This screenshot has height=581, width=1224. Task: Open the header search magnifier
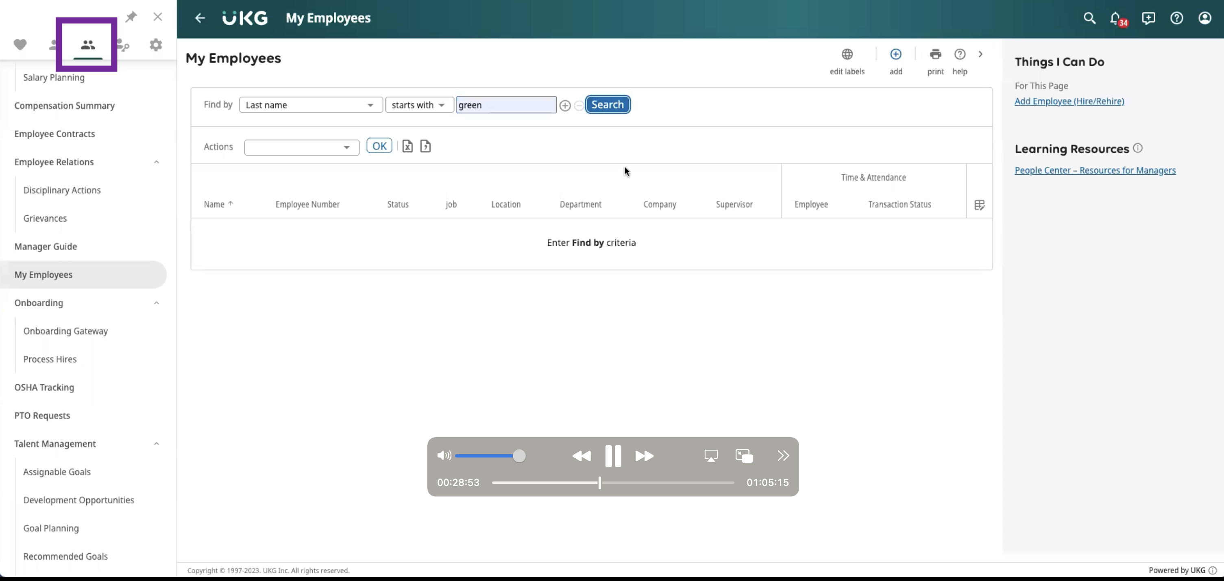coord(1089,18)
